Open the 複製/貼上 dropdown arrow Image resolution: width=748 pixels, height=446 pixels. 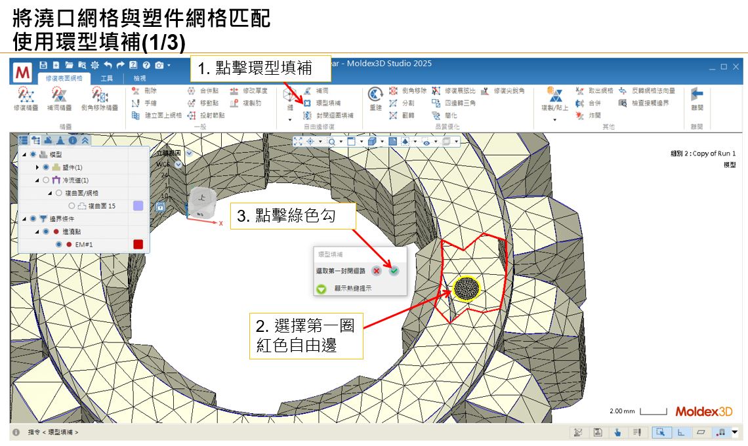(x=554, y=119)
